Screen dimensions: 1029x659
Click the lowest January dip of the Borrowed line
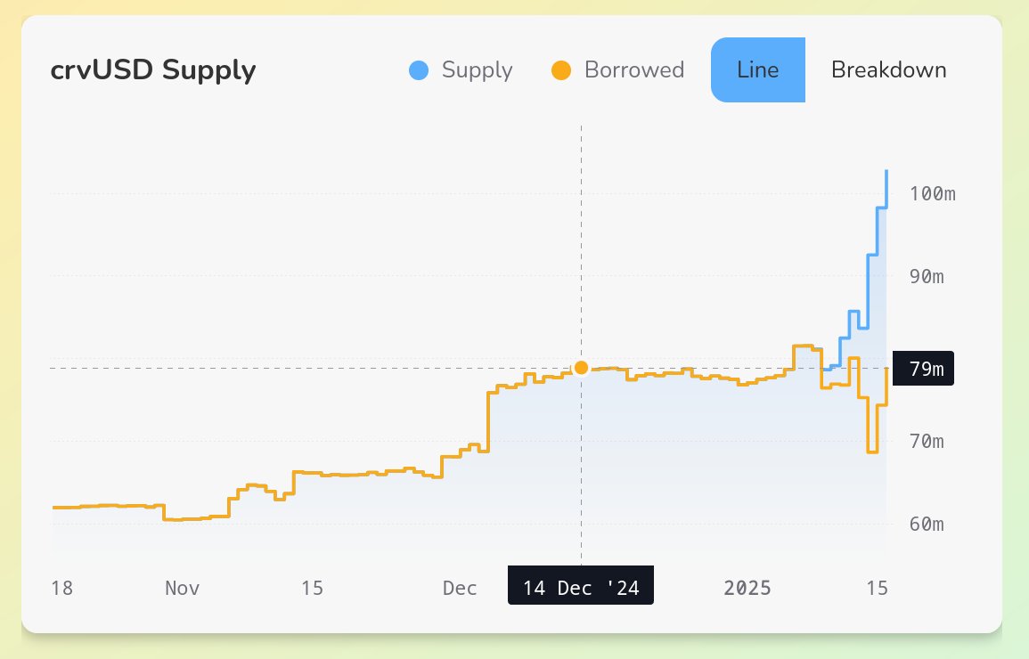[x=872, y=452]
